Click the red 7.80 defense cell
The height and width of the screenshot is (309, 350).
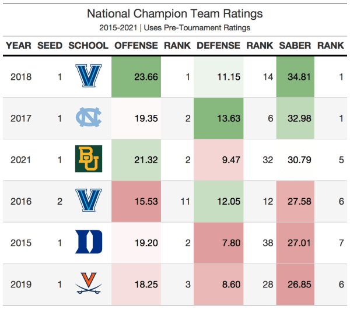tap(219, 243)
